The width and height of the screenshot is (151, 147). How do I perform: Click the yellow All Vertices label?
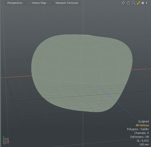point(142,125)
